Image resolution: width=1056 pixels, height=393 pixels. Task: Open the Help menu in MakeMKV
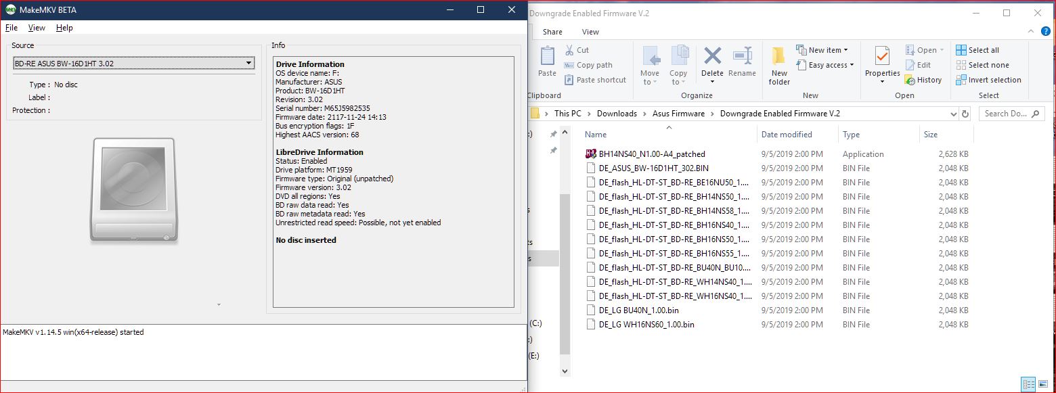point(64,28)
